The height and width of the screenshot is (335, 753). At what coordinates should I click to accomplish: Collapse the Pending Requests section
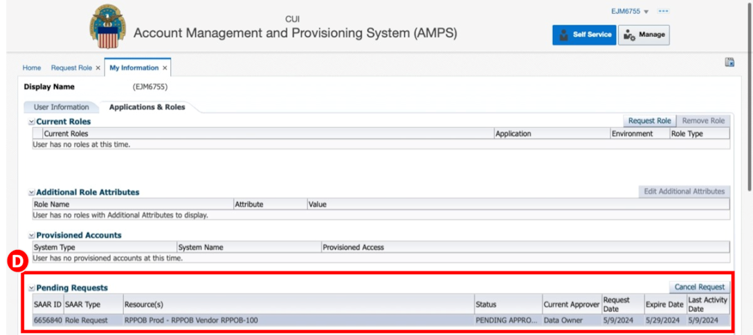tap(32, 289)
